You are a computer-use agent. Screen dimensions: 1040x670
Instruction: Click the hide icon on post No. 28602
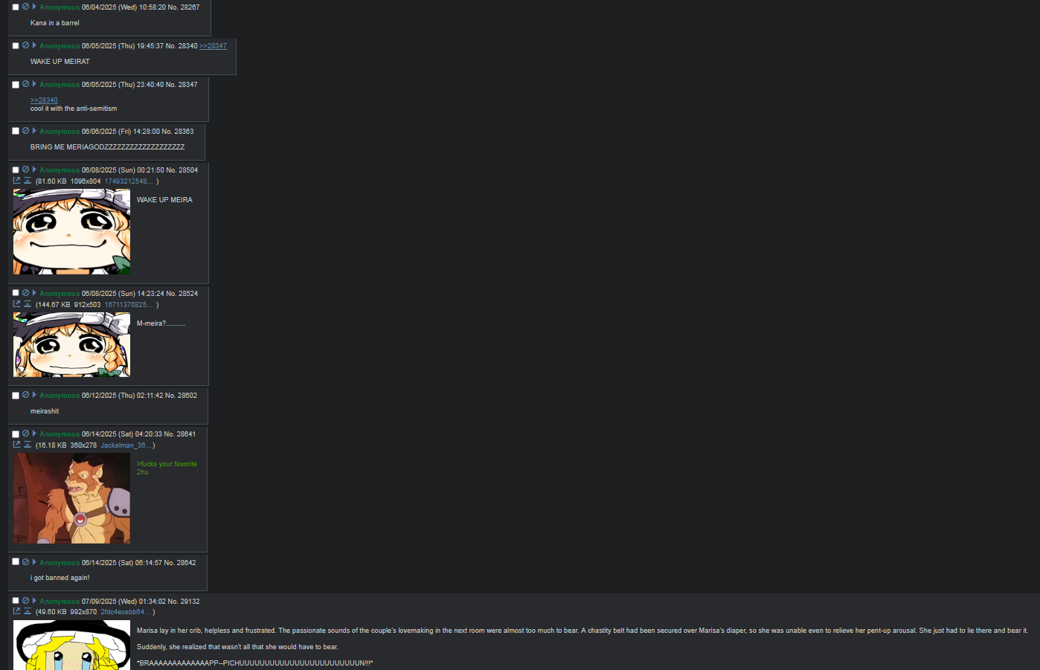(x=25, y=395)
